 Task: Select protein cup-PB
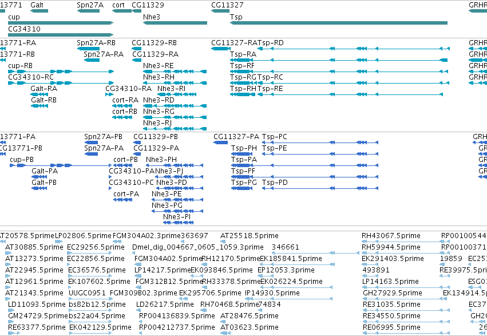(61, 165)
